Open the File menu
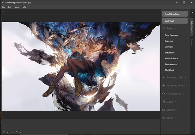The width and height of the screenshot is (195, 135). [4, 7]
